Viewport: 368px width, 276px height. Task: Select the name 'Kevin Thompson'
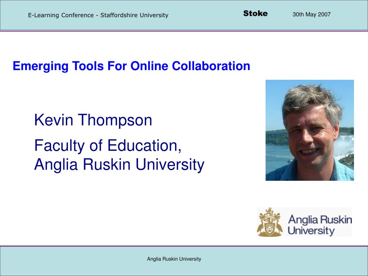pos(93,120)
